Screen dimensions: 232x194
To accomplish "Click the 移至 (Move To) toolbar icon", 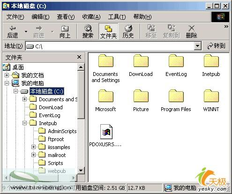I will (x=151, y=32).
